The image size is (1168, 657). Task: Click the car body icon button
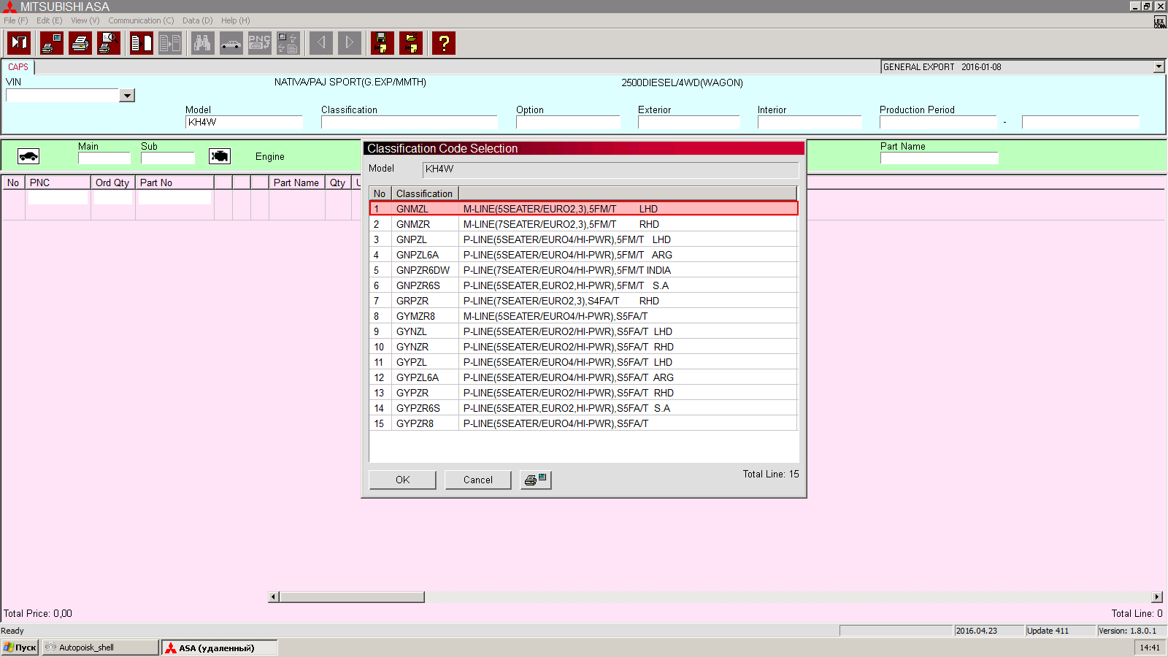point(28,156)
